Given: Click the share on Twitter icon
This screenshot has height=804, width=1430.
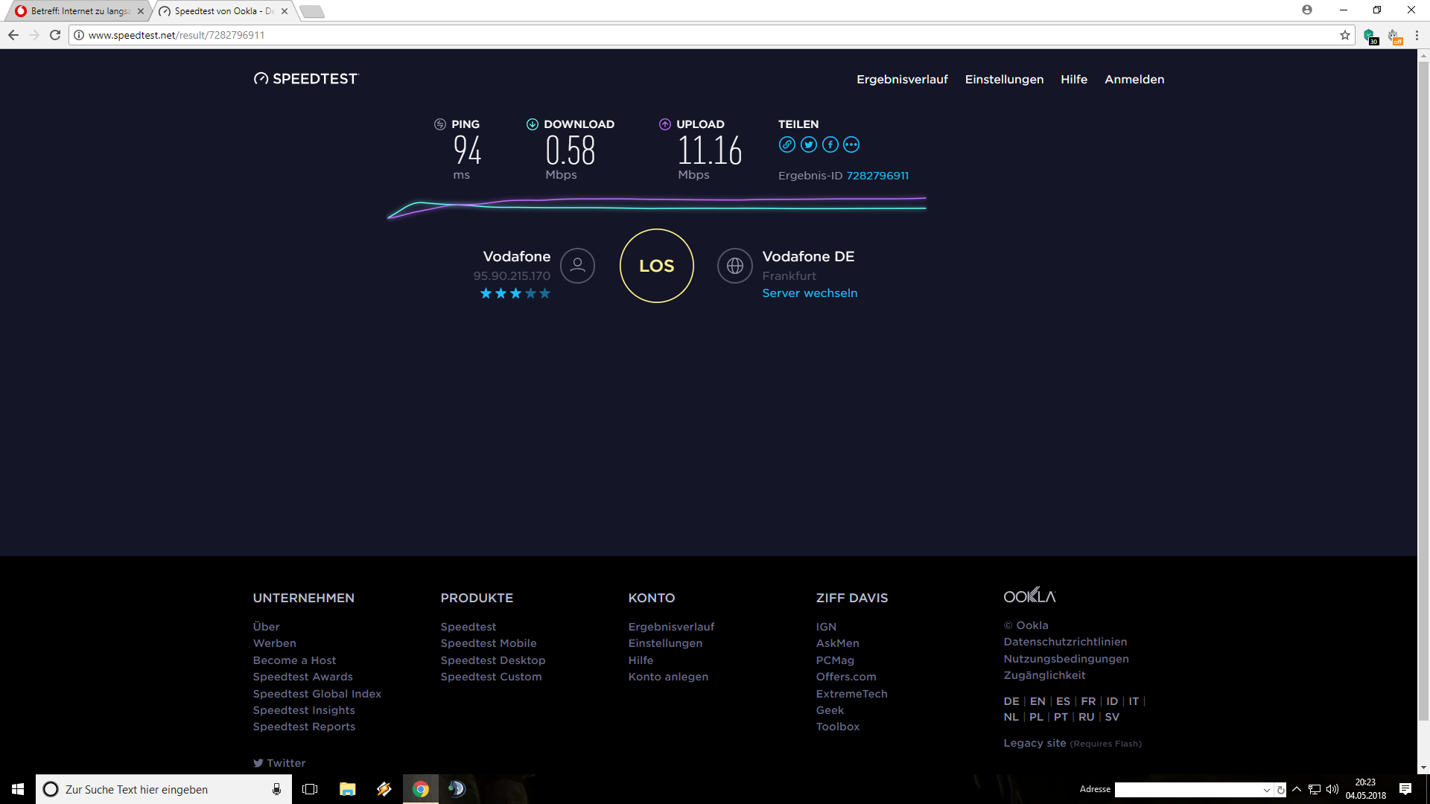Looking at the screenshot, I should (x=808, y=144).
